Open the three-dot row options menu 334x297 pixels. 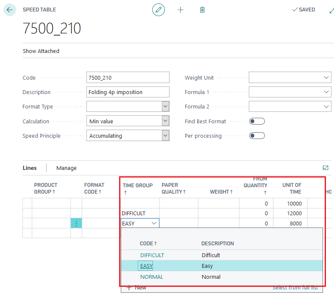76,224
